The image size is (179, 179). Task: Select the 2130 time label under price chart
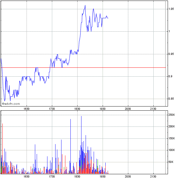(x=153, y=109)
